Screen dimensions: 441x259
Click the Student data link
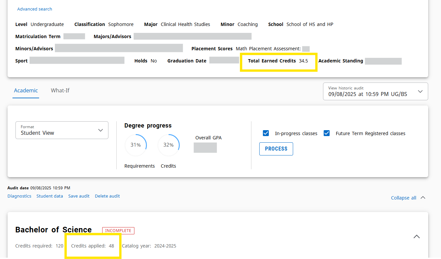50,196
